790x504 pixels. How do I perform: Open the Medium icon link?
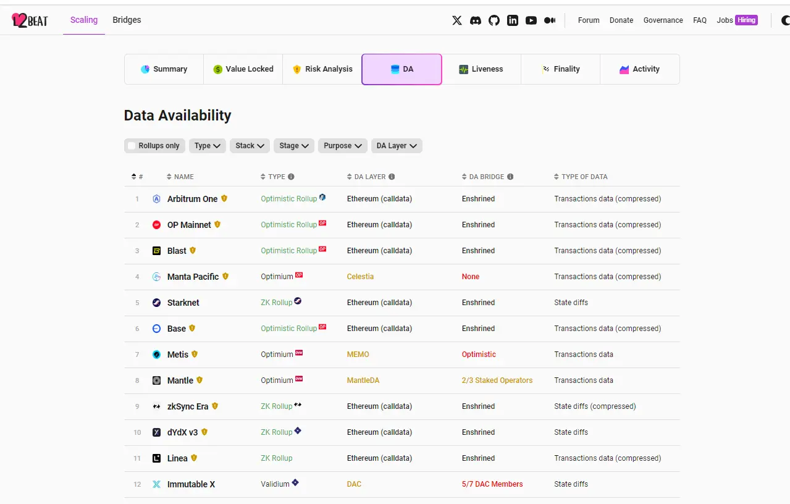tap(550, 20)
